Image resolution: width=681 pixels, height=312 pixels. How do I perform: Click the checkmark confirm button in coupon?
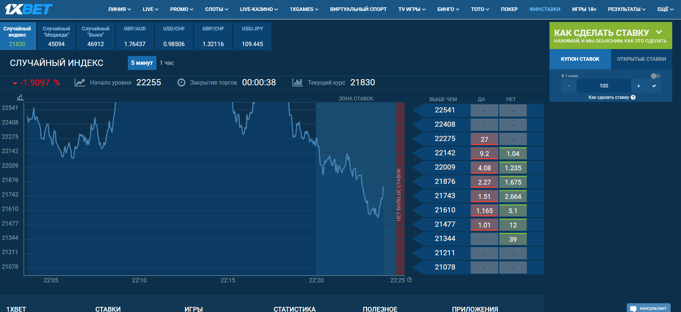click(x=654, y=86)
